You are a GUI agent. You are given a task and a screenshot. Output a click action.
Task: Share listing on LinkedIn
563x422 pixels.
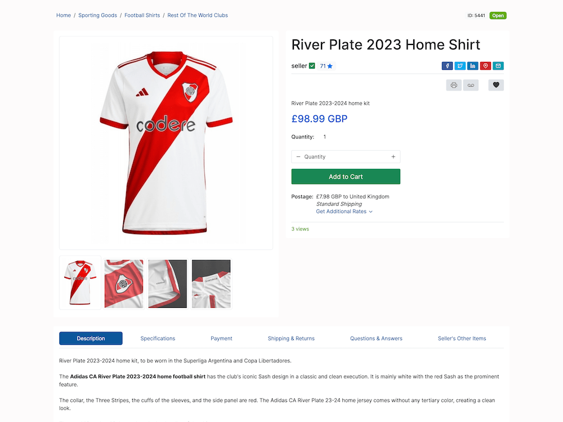tap(473, 66)
